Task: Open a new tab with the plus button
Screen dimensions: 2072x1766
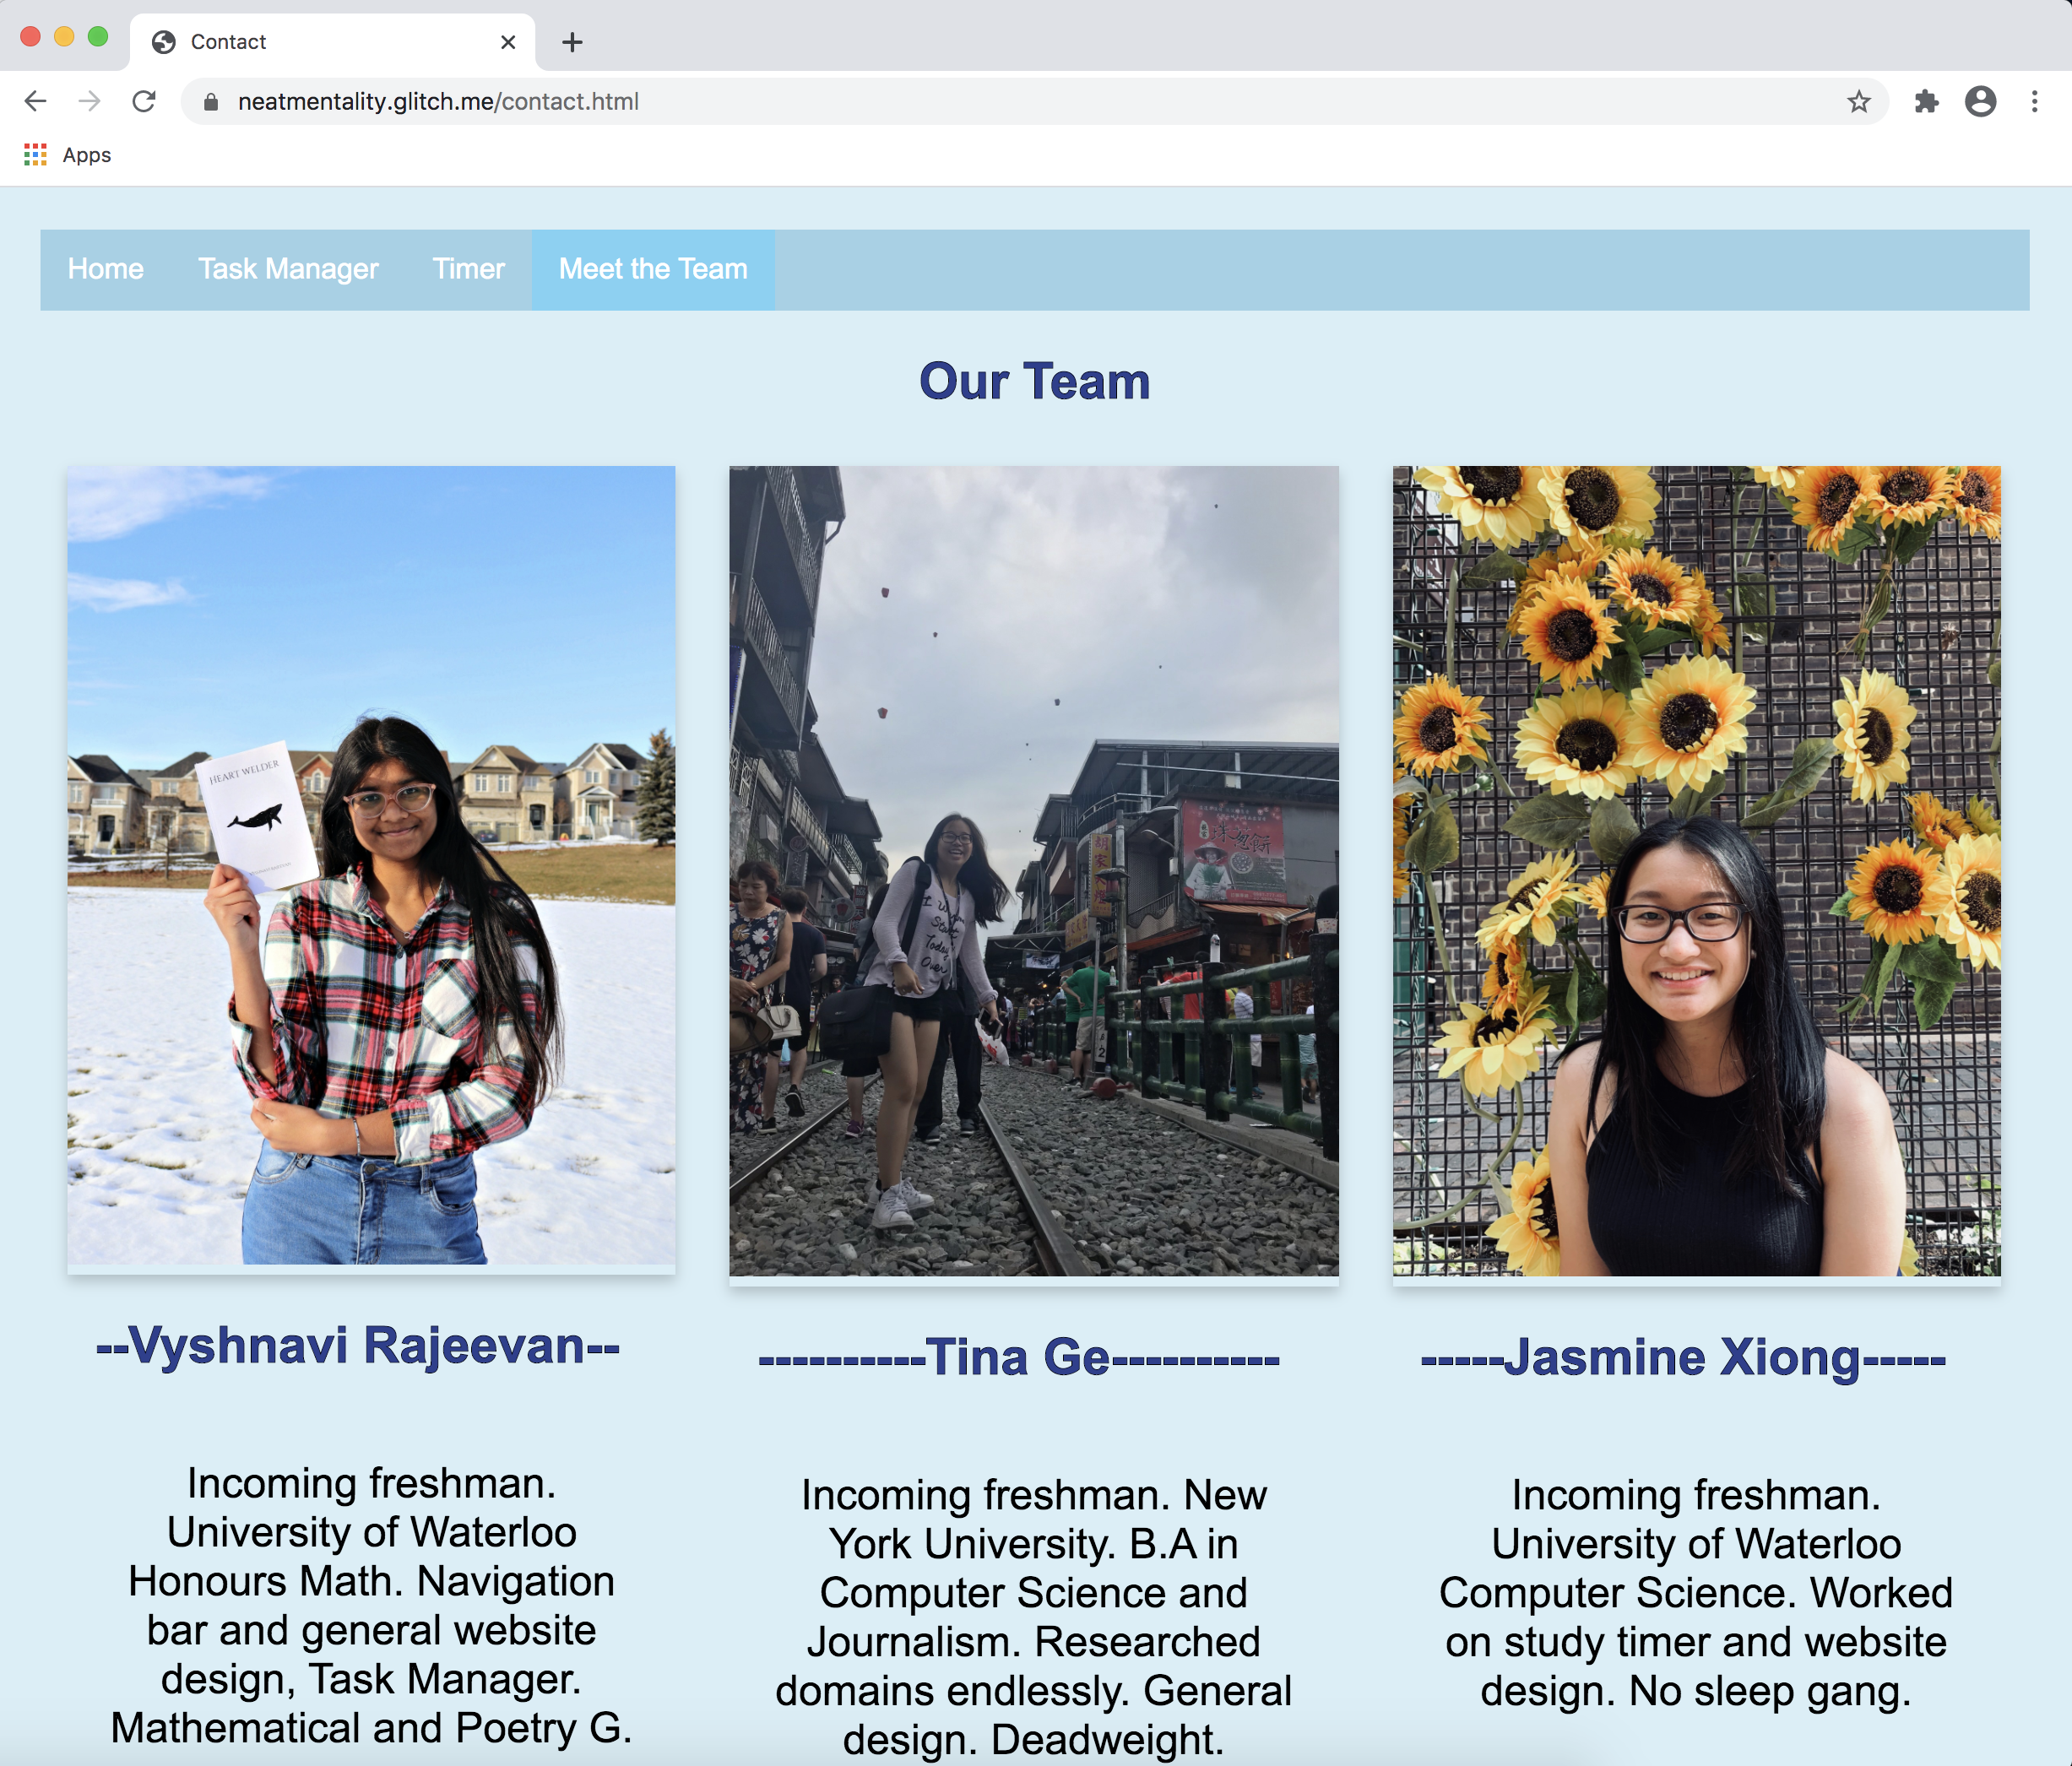Action: [x=572, y=42]
